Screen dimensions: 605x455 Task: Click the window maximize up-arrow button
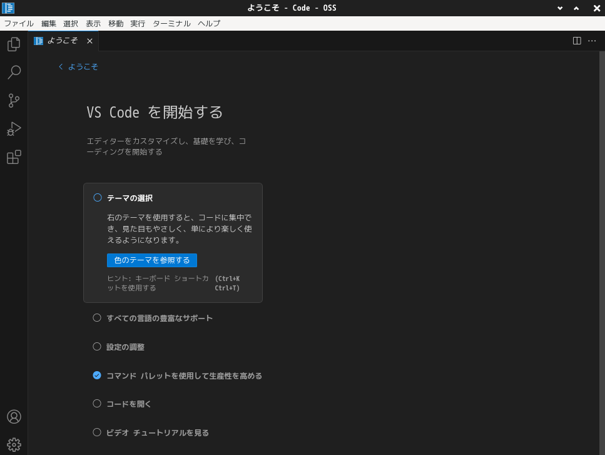576,8
